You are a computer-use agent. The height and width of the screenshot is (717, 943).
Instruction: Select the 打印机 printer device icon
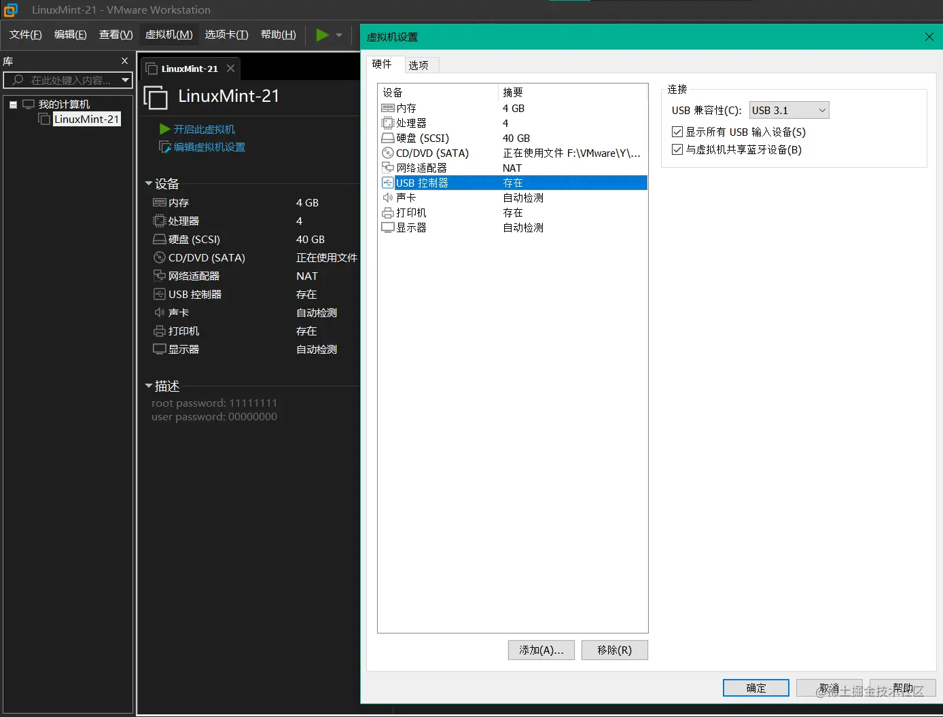pos(387,213)
